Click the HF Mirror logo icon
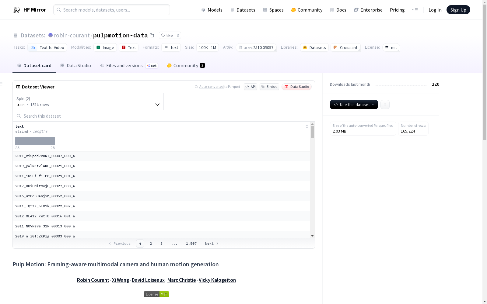487x304 pixels. (17, 10)
